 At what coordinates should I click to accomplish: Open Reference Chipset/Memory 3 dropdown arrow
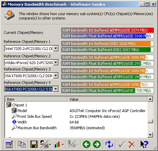(x=55, y=76)
